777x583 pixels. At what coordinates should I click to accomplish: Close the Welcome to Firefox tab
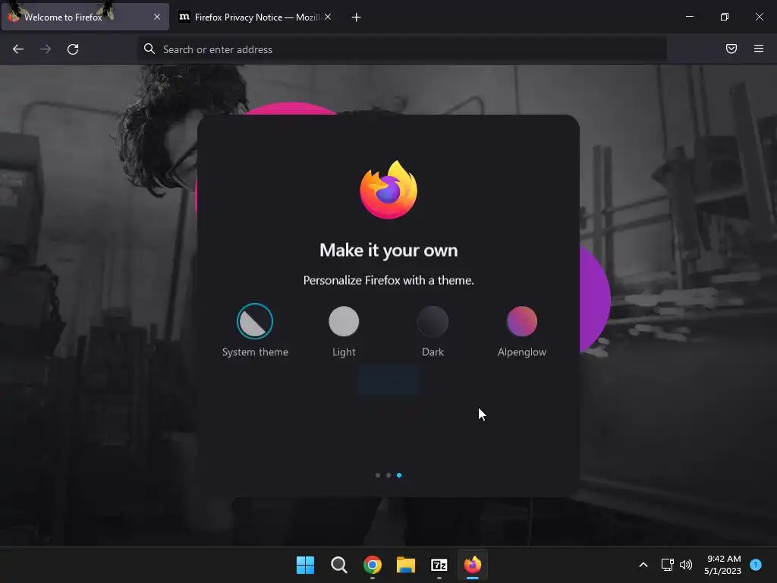156,17
